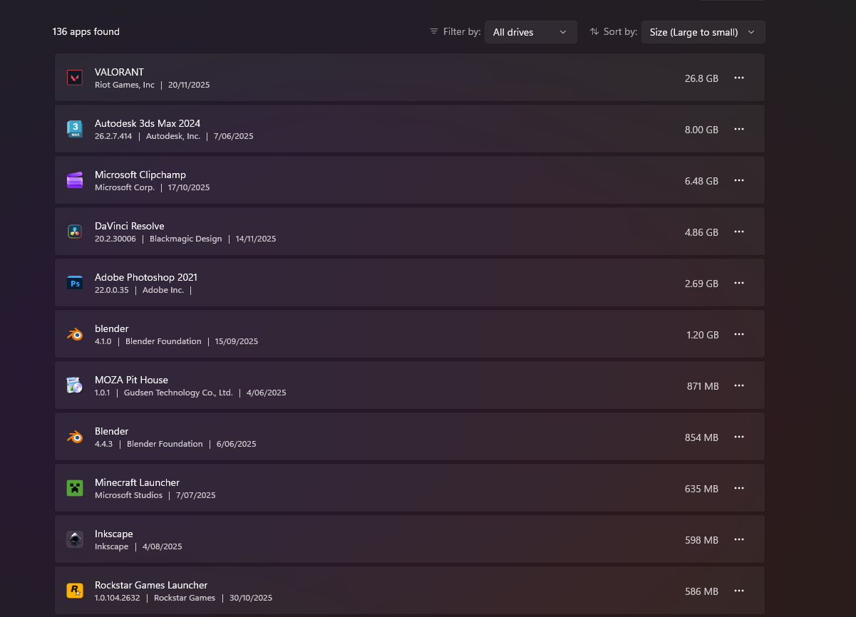Show more options for Microsoft Clipchamp
Image resolution: width=856 pixels, height=617 pixels.
[x=739, y=180]
